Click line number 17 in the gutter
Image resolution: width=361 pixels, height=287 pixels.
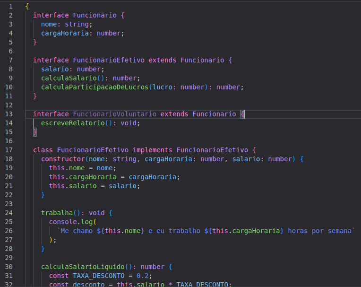[x=9, y=150]
